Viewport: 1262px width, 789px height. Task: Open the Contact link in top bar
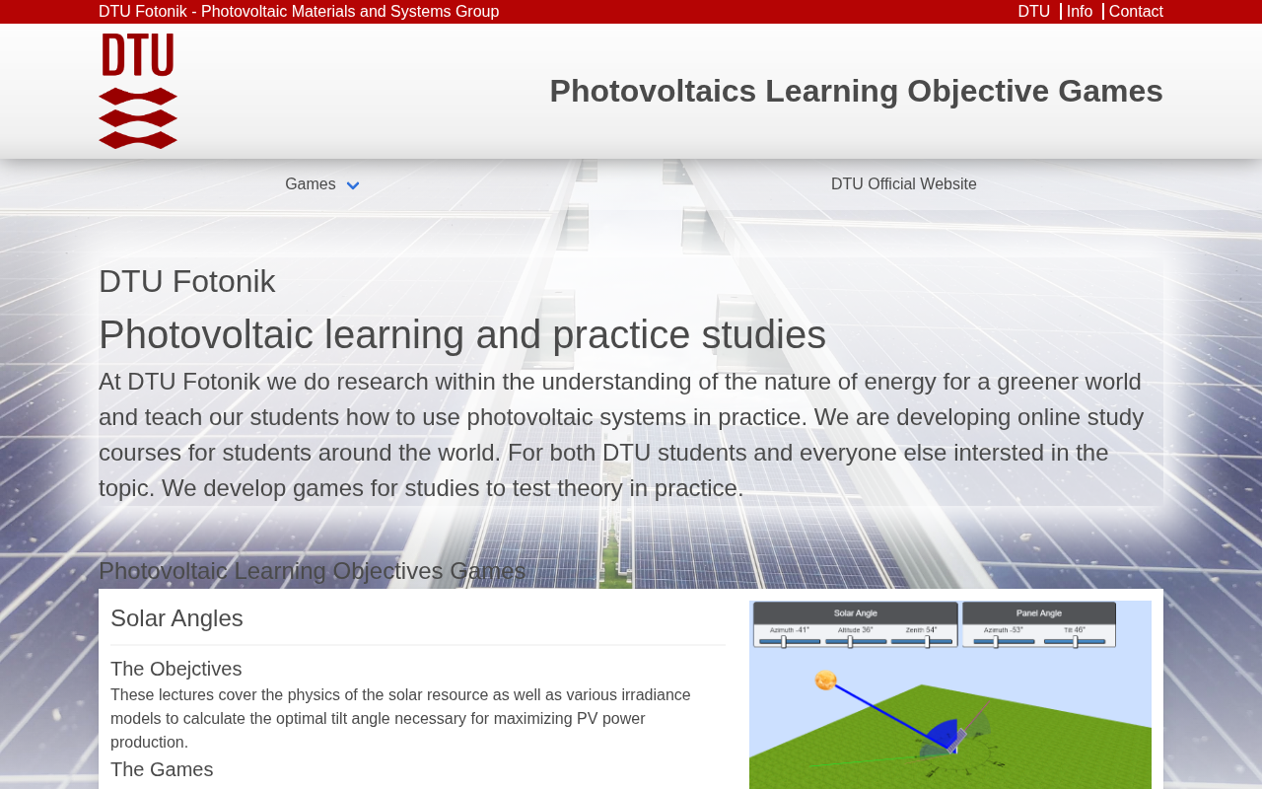coord(1136,12)
